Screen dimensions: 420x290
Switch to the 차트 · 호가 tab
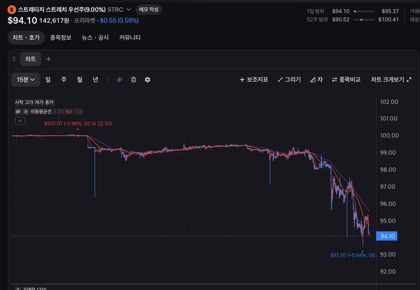pos(26,38)
